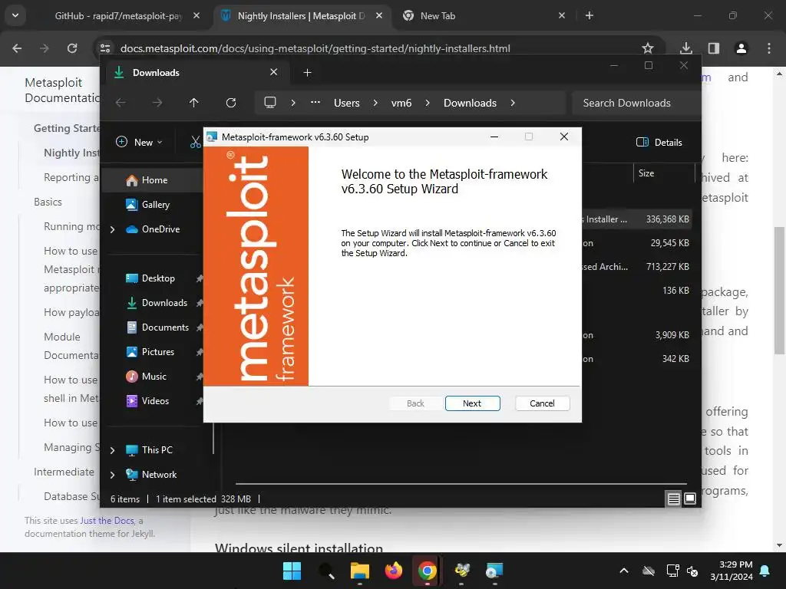
Task: Add a new Explorer tab
Action: click(x=307, y=73)
